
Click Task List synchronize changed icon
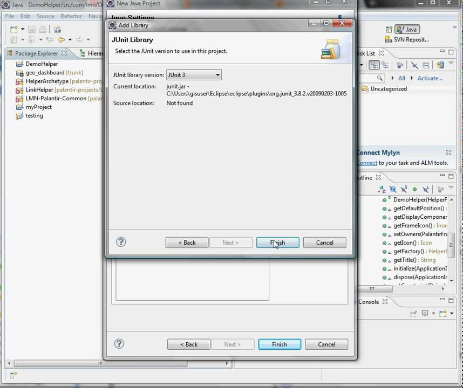click(440, 65)
